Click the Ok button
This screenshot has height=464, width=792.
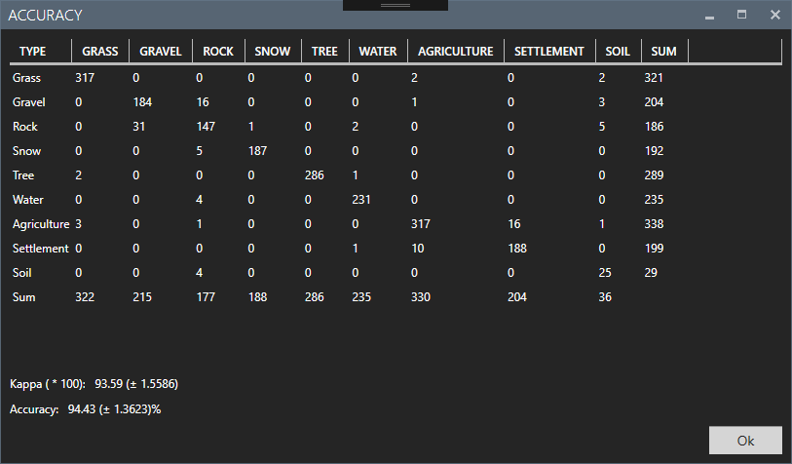(x=745, y=441)
